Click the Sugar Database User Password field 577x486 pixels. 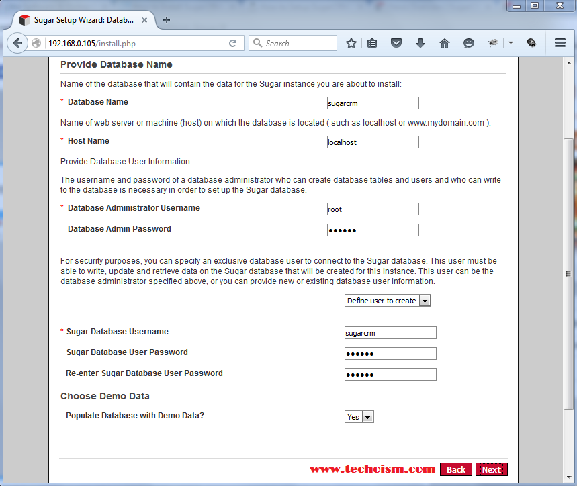(390, 354)
